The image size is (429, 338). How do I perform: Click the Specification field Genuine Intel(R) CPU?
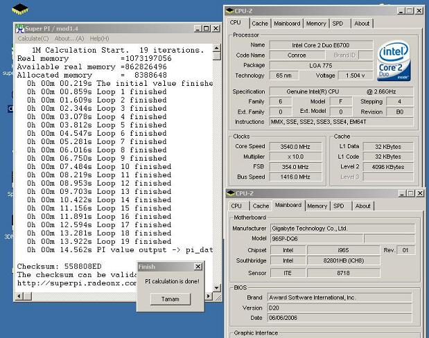[x=341, y=91]
